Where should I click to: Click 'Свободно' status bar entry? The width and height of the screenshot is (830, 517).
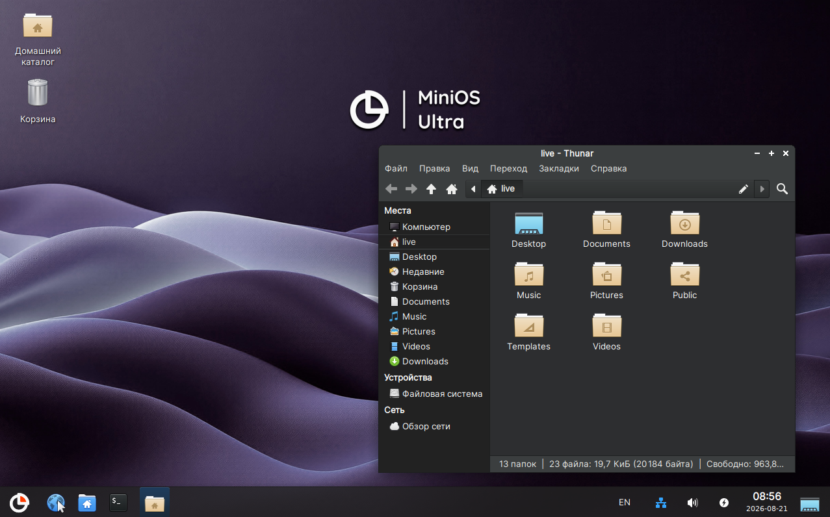pos(746,464)
